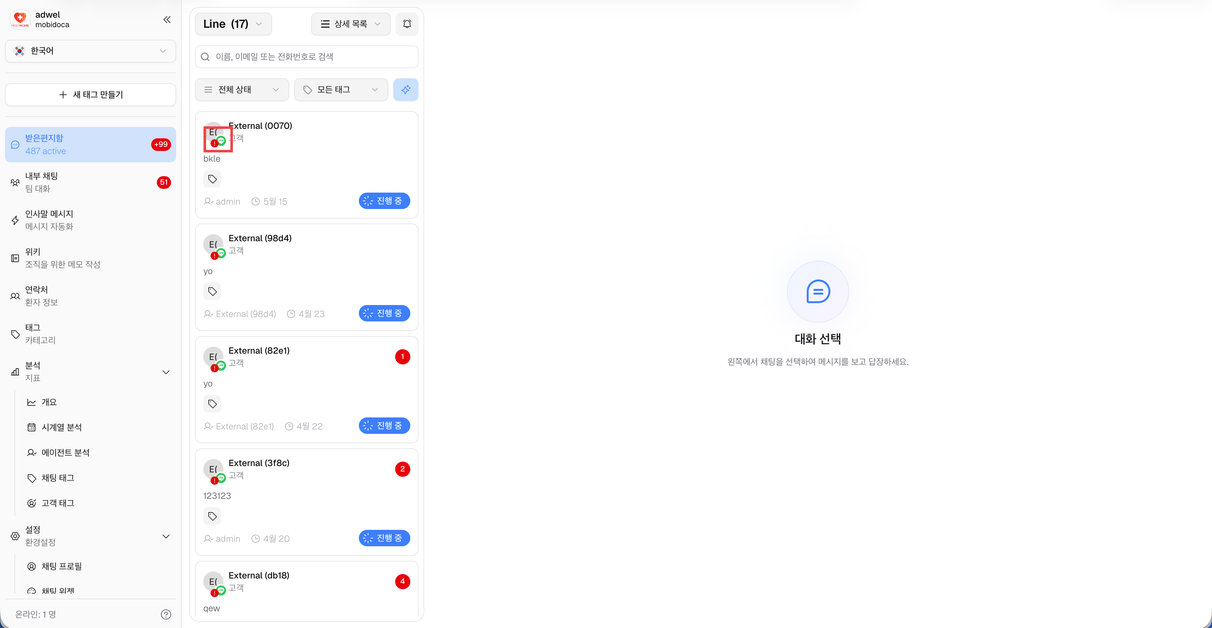The width and height of the screenshot is (1212, 628).
Task: Select the External (3f8c) conversation title
Action: coord(259,463)
